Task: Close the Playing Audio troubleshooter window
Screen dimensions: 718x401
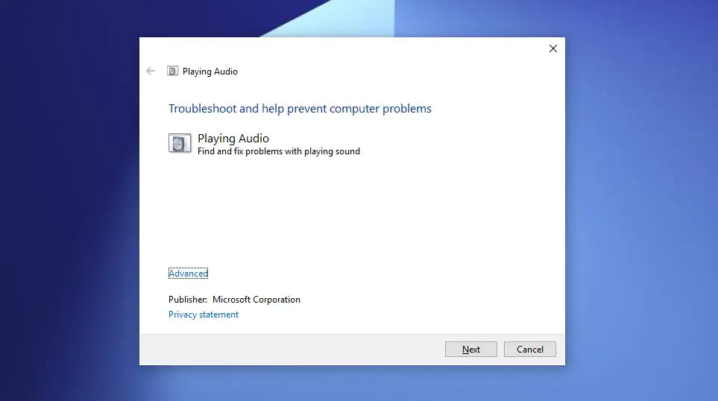Action: 553,48
